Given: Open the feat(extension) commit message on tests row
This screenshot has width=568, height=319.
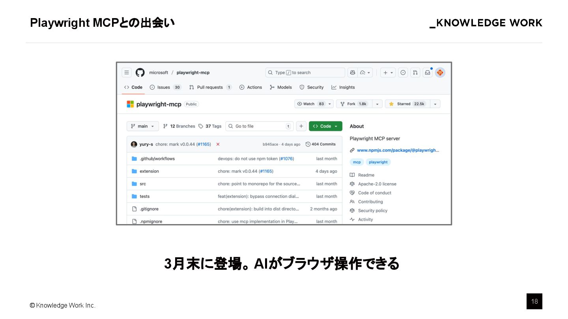Looking at the screenshot, I should [x=258, y=197].
